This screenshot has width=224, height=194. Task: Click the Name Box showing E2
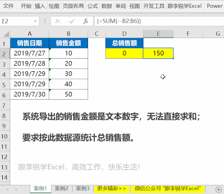19,21
